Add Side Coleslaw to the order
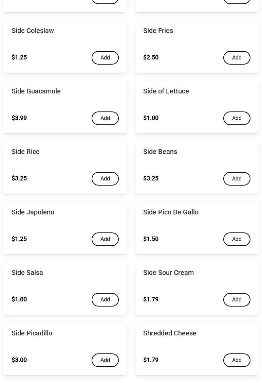 (105, 58)
